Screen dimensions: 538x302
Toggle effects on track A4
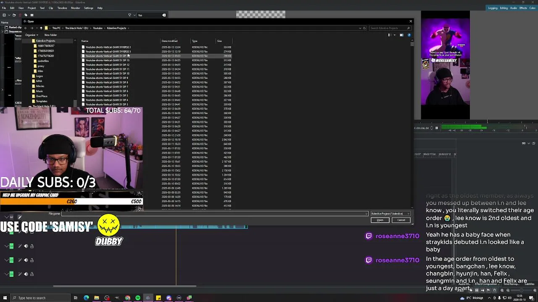20,246
